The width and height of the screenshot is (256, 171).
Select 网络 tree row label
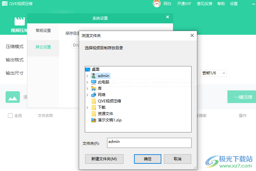point(102,95)
